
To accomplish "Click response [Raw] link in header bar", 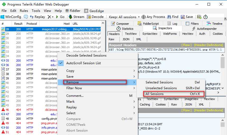I will pyautogui.click(x=187, y=110).
